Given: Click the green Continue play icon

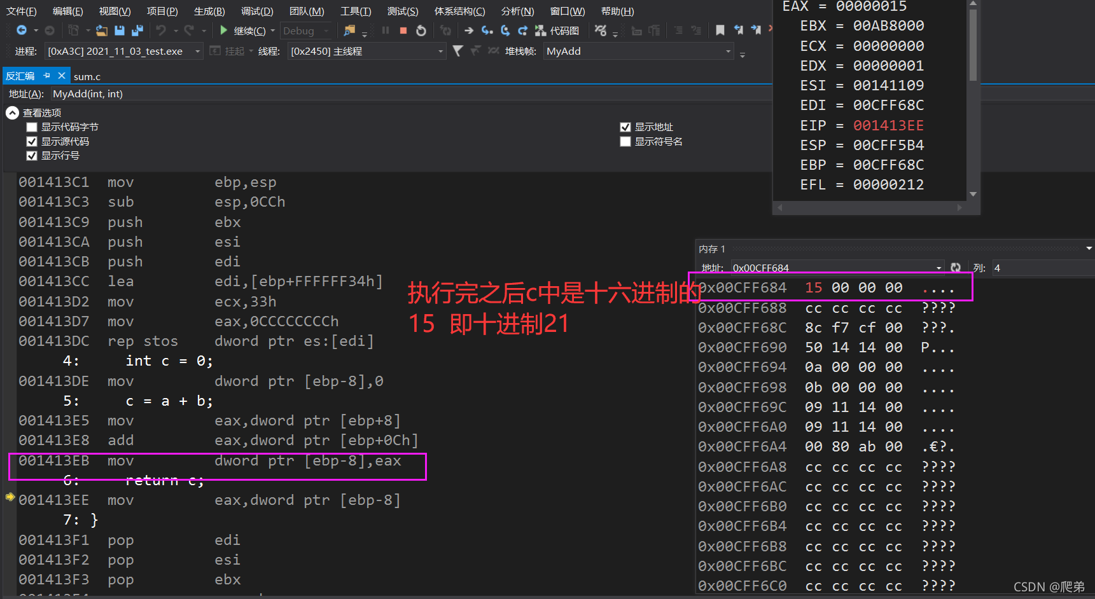Looking at the screenshot, I should coord(223,31).
